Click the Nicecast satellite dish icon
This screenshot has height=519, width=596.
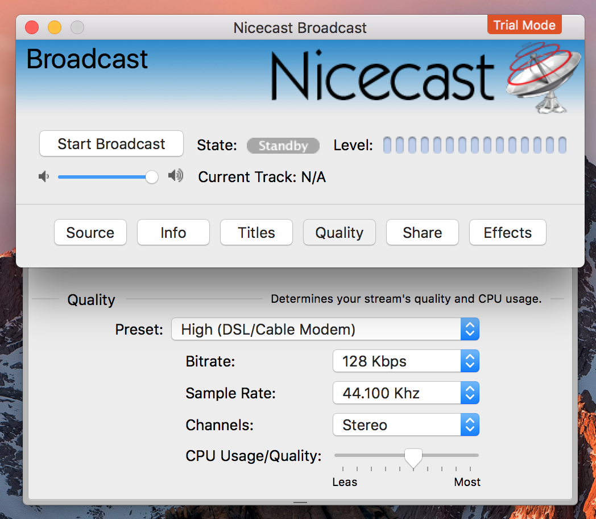(544, 78)
